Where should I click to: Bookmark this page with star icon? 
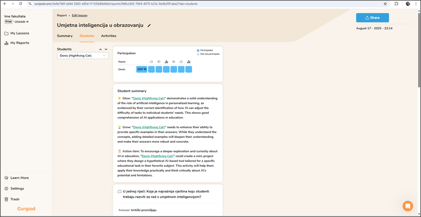(385, 4)
